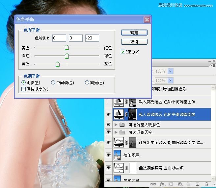Click the opacity 100% value field
Image resolution: width=216 pixels, height=188 pixels.
coord(161,71)
